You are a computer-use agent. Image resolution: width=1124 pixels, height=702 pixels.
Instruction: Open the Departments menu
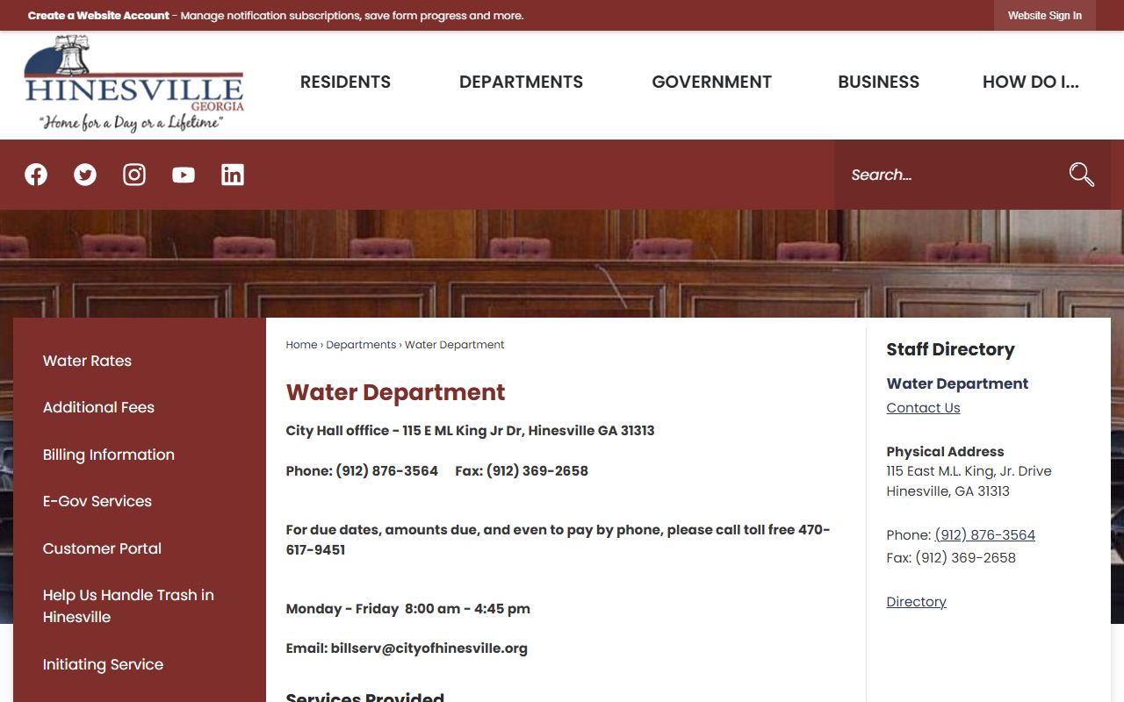pos(521,82)
